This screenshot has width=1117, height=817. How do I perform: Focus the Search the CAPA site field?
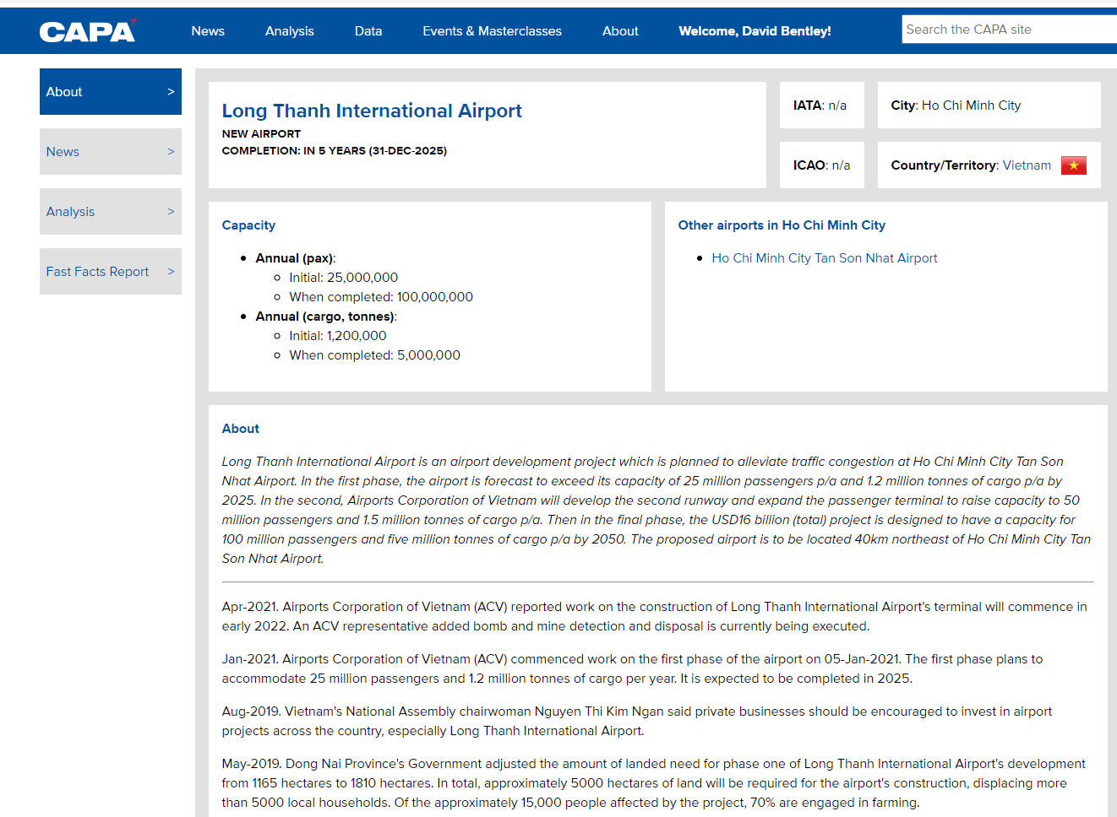click(1009, 30)
